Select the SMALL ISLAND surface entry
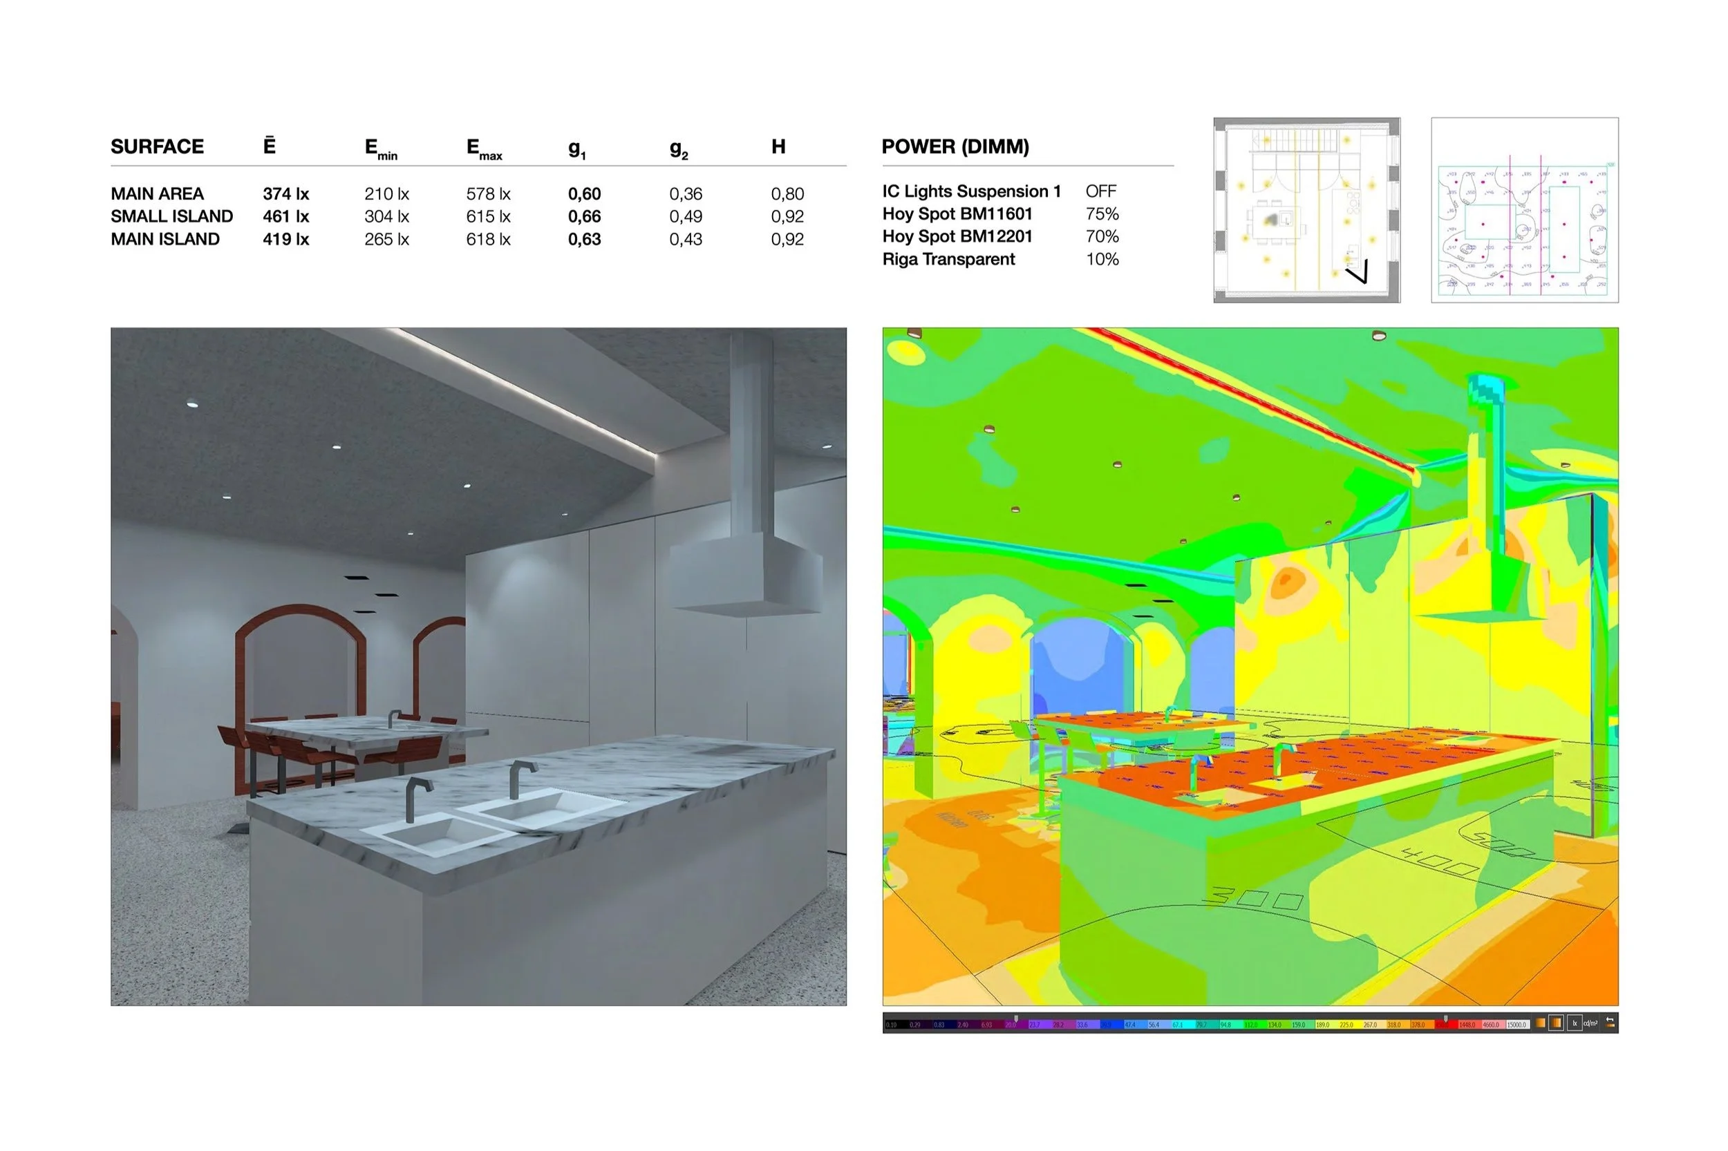Viewport: 1728px width, 1151px height. tap(172, 216)
